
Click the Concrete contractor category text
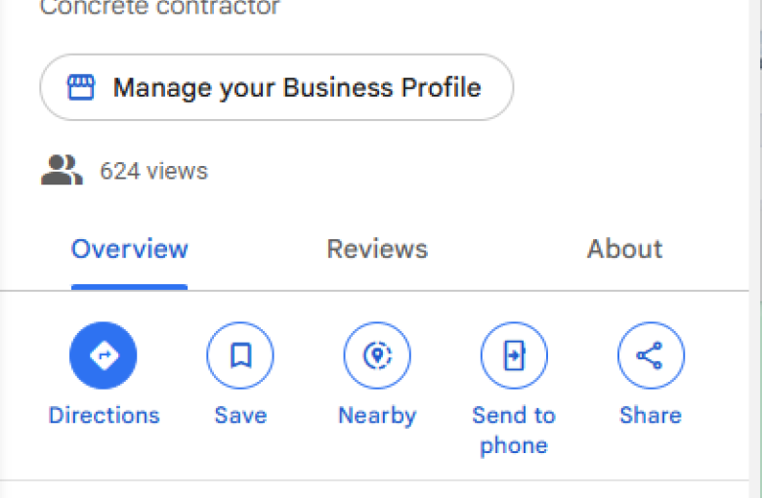pos(160,7)
